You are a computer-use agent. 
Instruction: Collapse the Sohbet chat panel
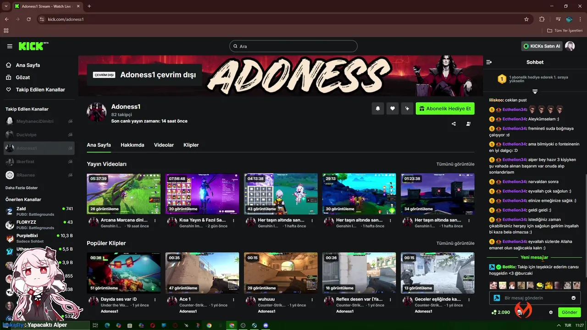489,62
